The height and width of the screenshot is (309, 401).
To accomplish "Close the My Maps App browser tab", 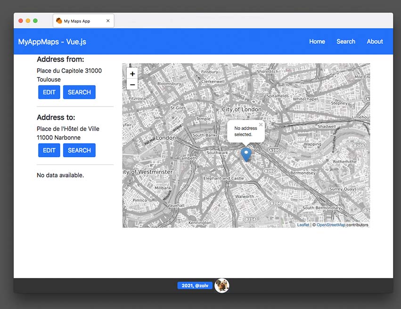I will click(108, 21).
